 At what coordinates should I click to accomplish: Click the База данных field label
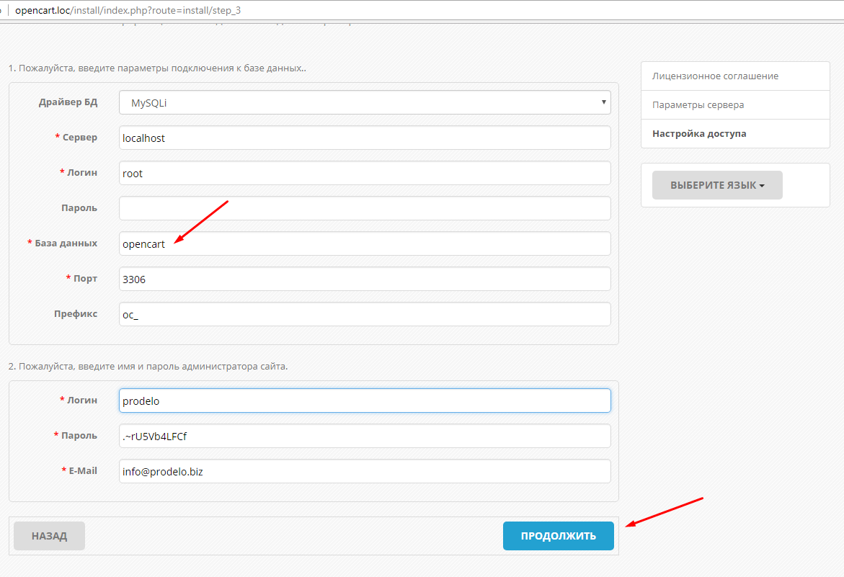[x=66, y=243]
